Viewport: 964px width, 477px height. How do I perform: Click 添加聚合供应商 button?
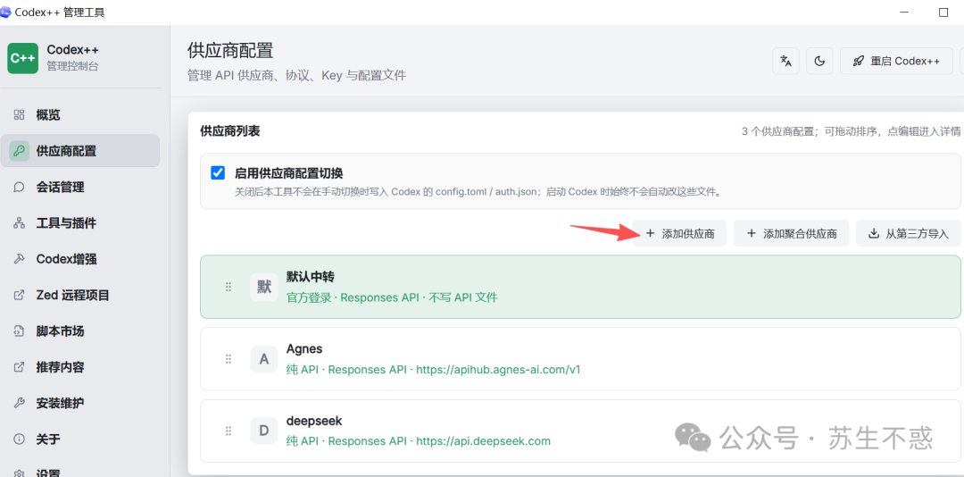click(791, 233)
